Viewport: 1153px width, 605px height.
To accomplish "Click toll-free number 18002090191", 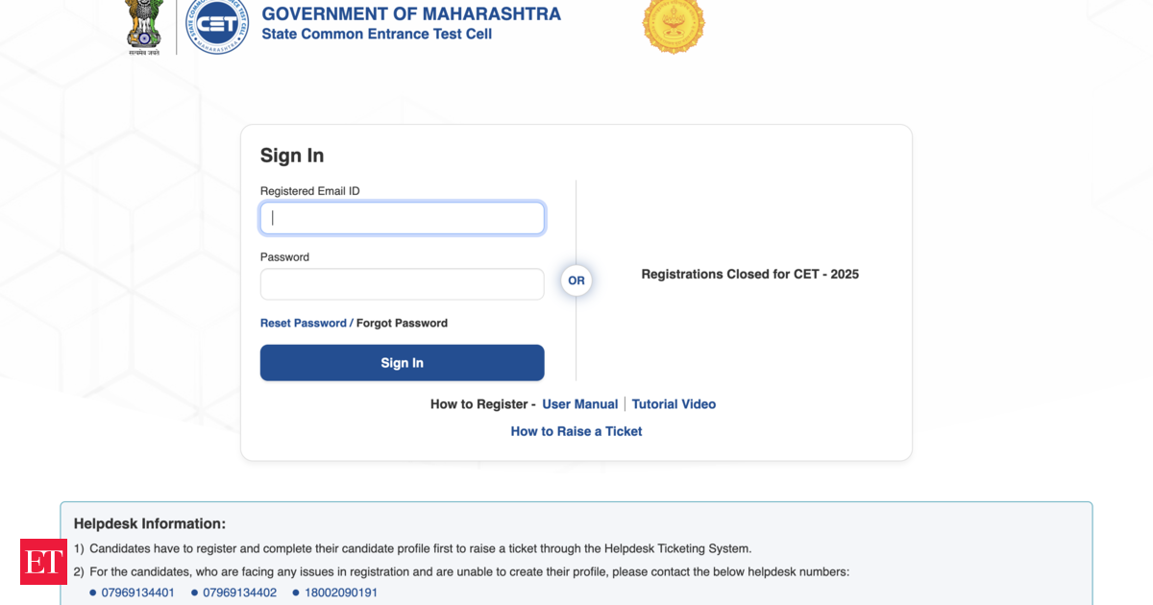I will [x=341, y=593].
